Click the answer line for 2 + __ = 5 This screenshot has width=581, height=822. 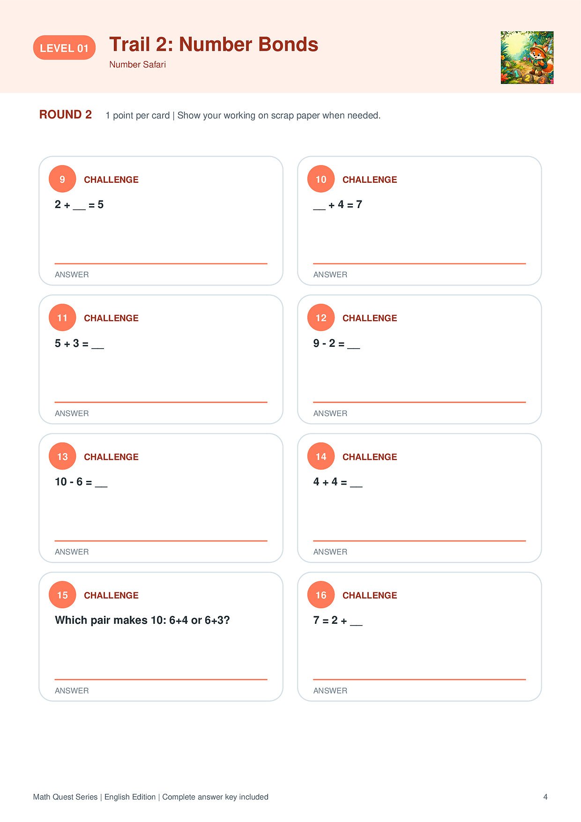(161, 264)
